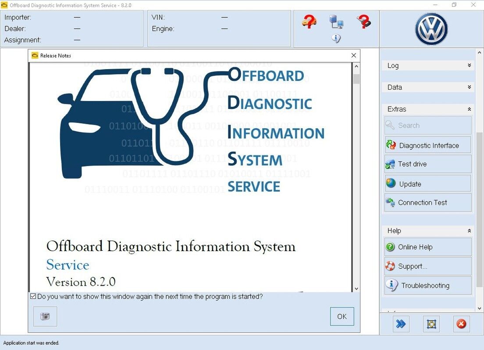Launch Troubleshooting
Viewport: 484px width, 350px height.
click(427, 285)
